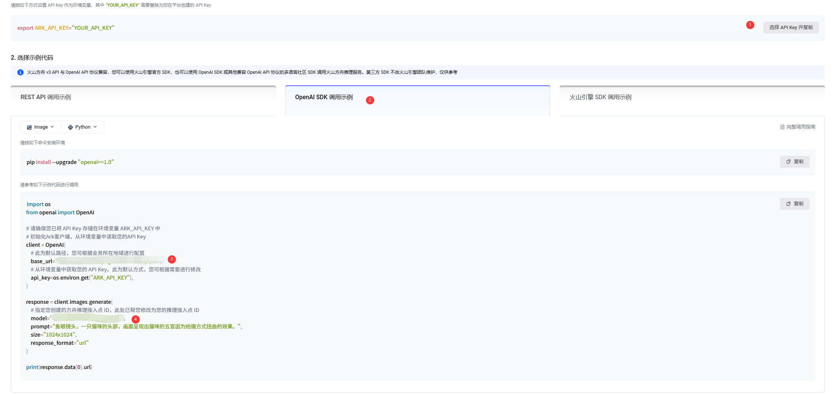The image size is (833, 394).
Task: Click the blue info icon in the notice banner
Action: click(20, 72)
